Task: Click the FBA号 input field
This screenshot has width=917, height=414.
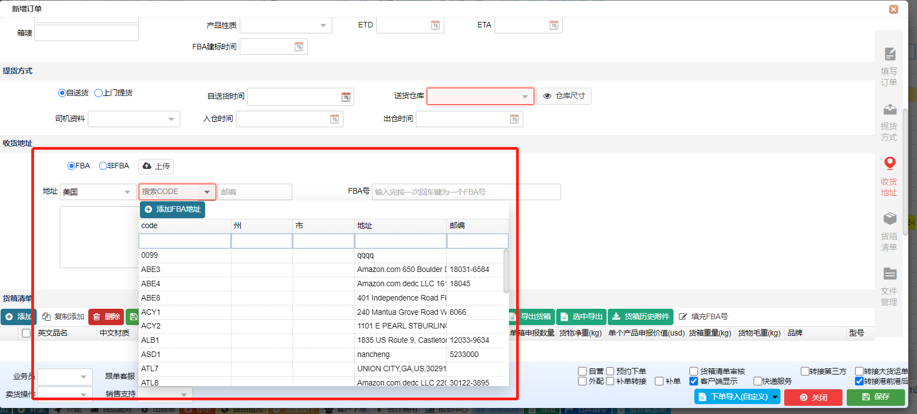Action: (x=466, y=192)
